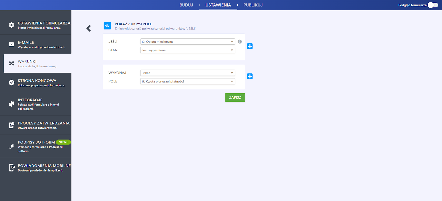
Task: Open the Stan dropdown 'Jest wypełnione'
Action: (188, 50)
